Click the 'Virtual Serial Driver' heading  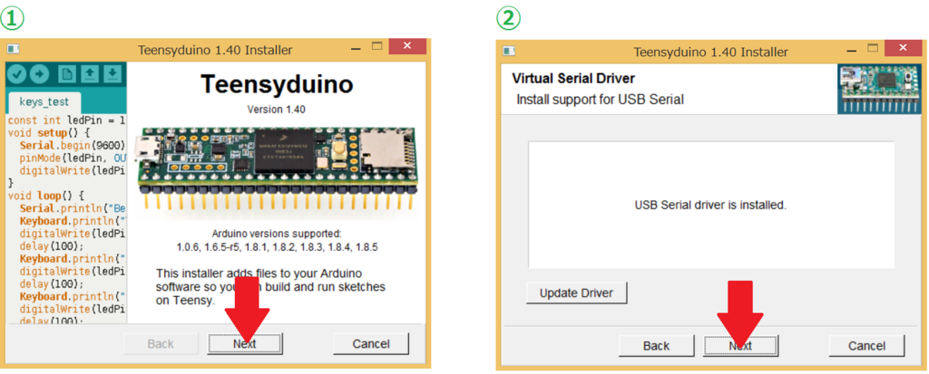[573, 78]
